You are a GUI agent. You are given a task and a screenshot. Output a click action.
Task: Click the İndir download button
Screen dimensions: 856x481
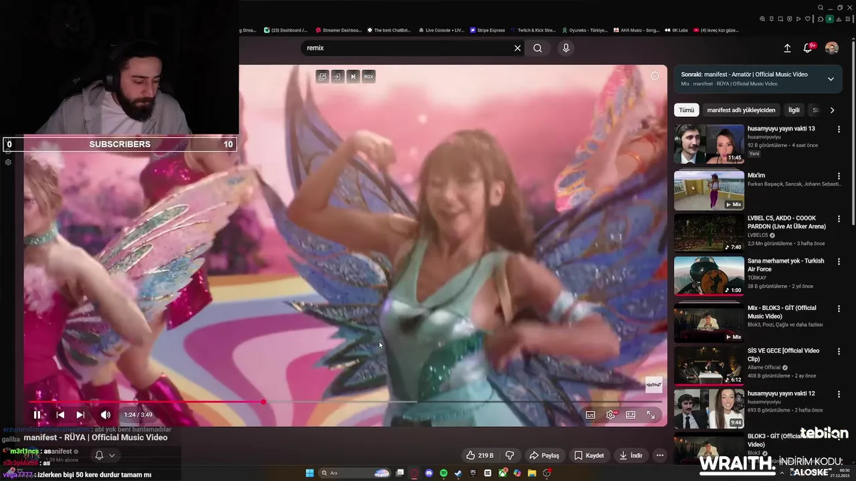point(631,456)
